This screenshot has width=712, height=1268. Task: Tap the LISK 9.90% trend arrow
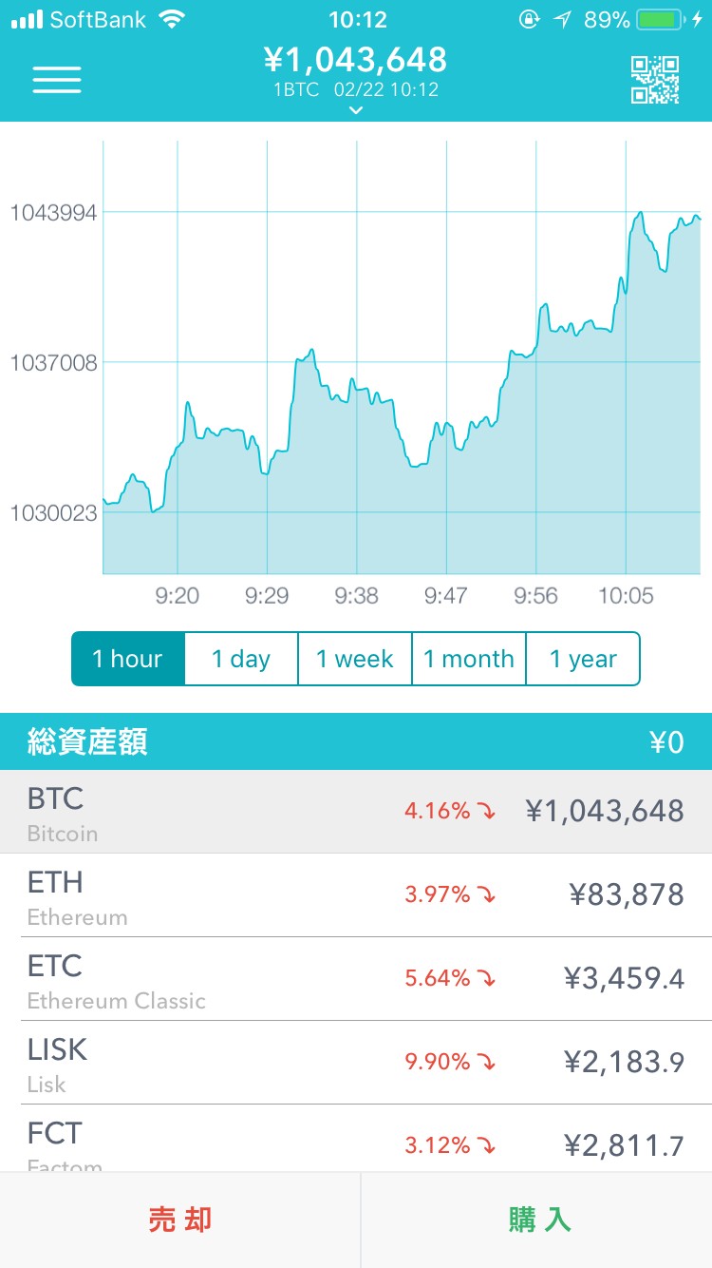pyautogui.click(x=486, y=1063)
